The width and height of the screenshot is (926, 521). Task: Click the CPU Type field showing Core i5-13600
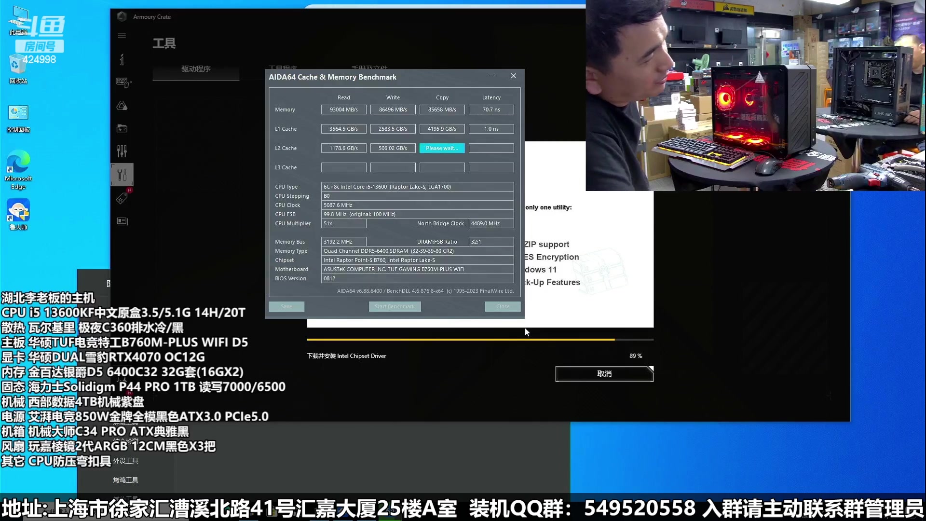click(418, 187)
